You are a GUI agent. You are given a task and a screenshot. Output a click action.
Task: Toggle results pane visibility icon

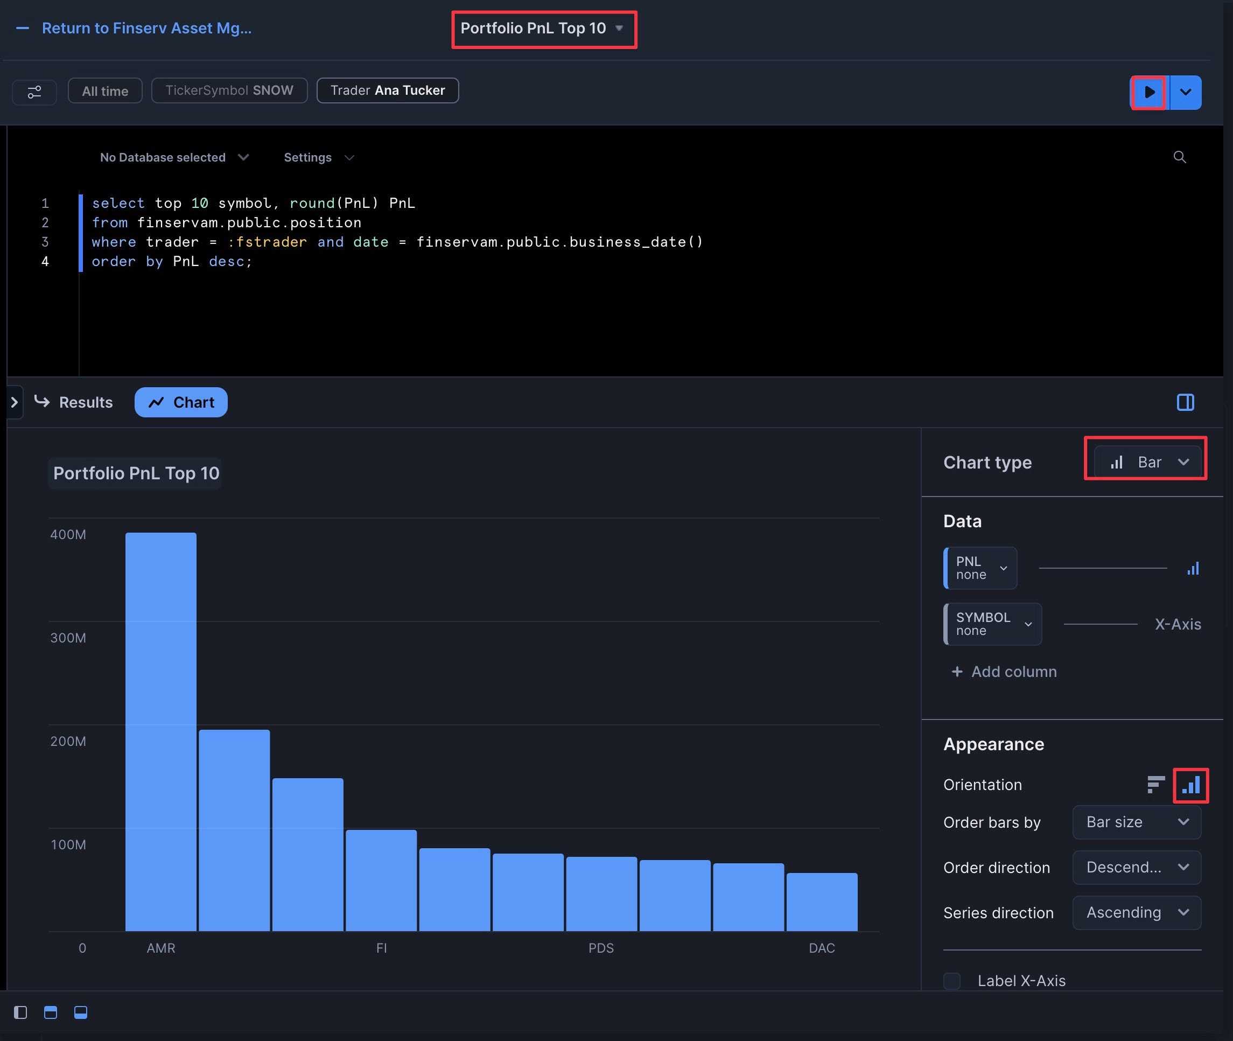point(81,1012)
